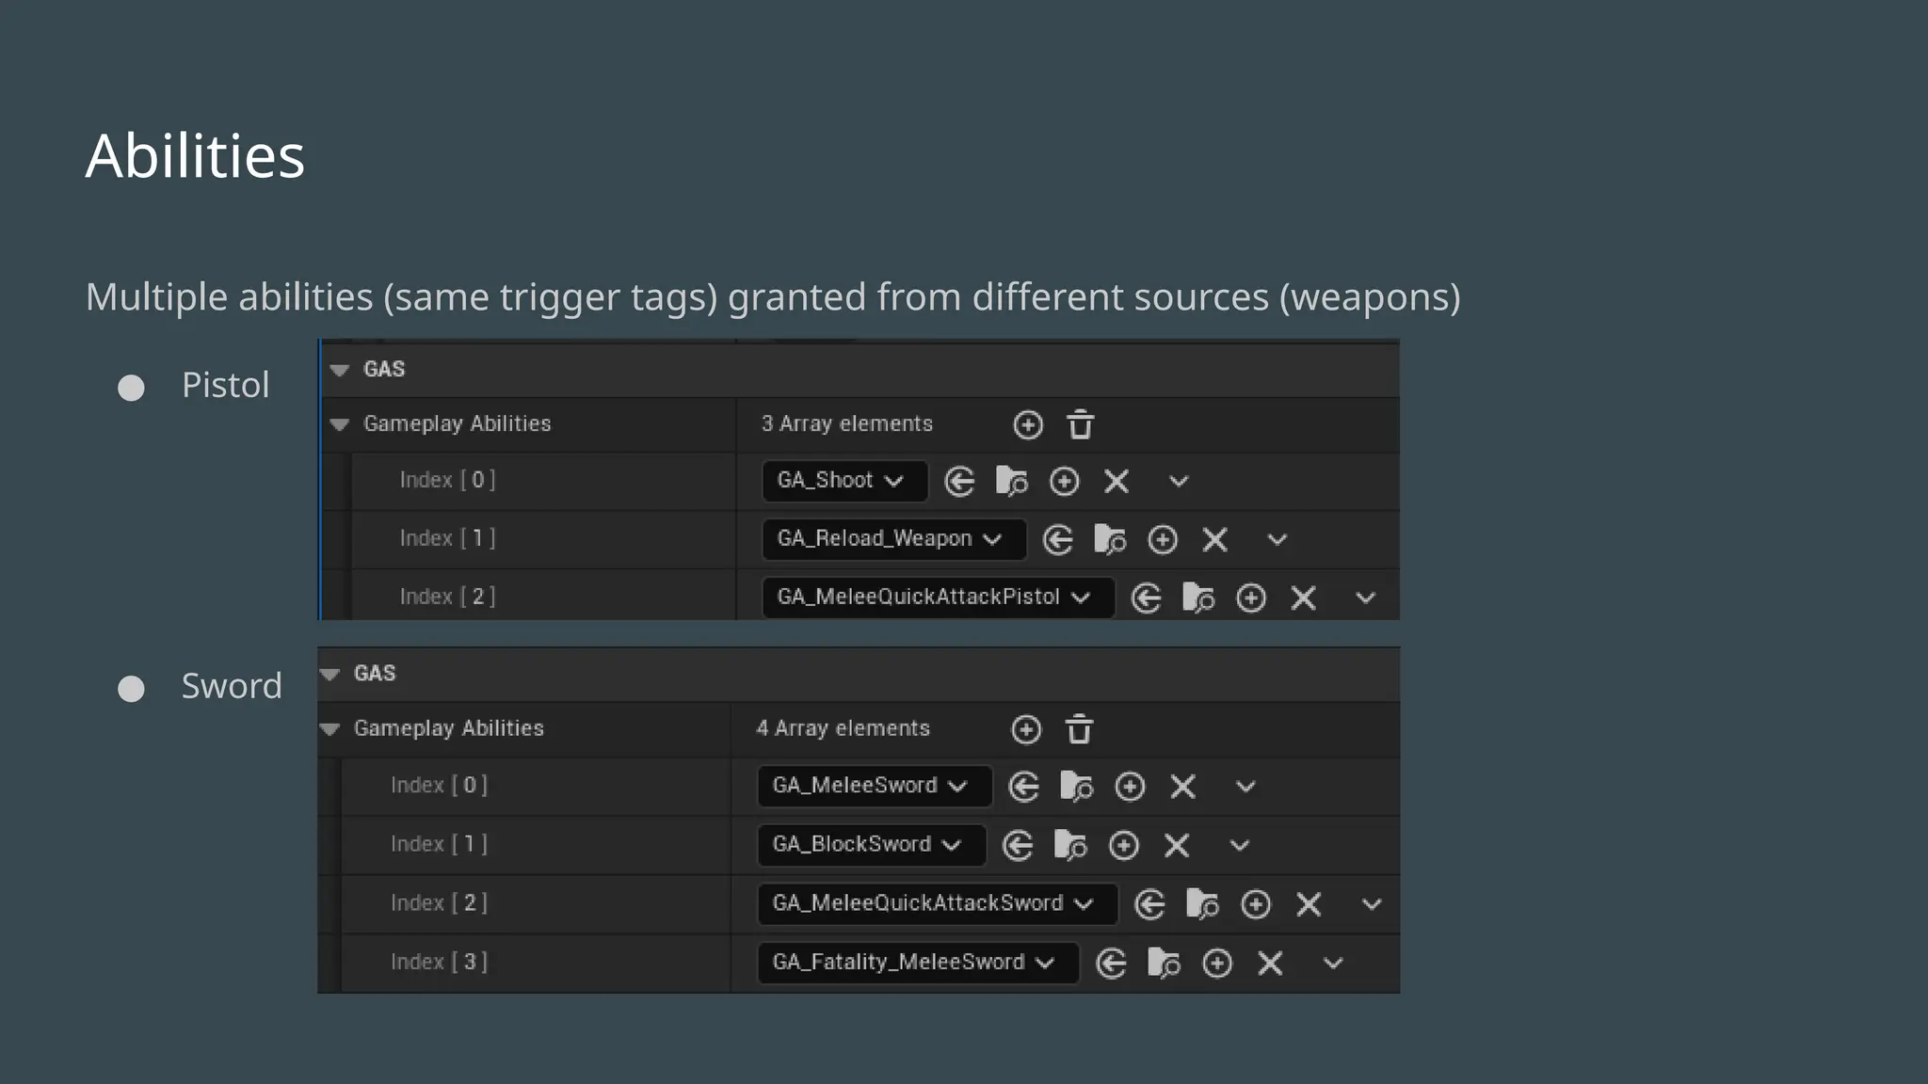Screen dimensions: 1928x1084
Task: Use selected asset arrow for GA_Shoot
Action: click(x=959, y=482)
